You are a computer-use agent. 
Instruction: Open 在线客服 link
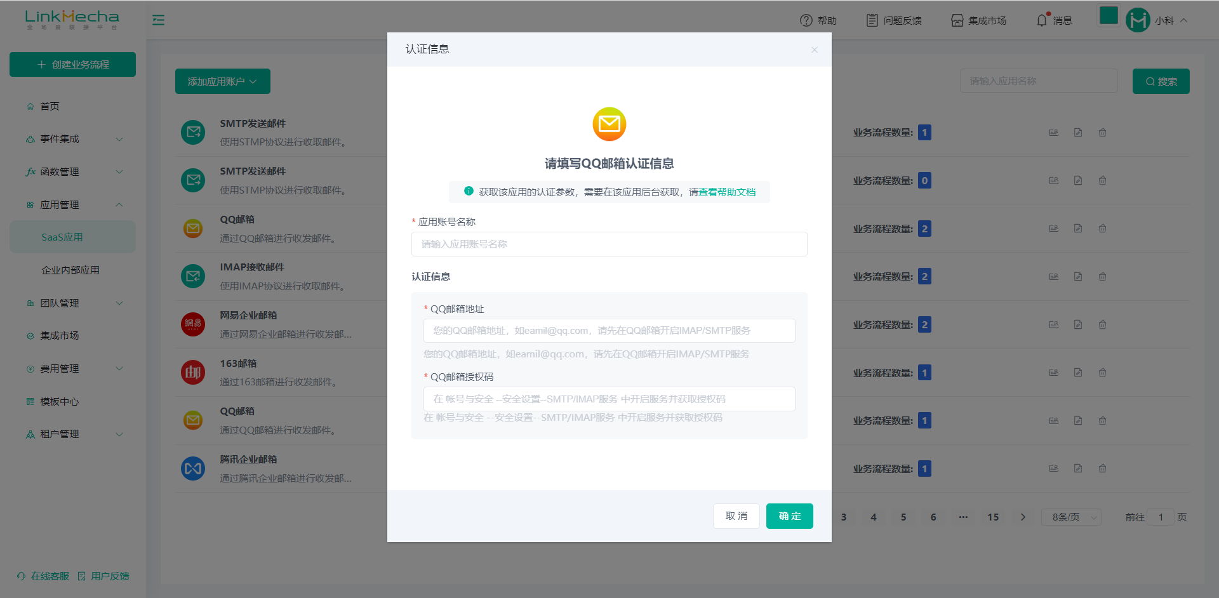point(43,576)
